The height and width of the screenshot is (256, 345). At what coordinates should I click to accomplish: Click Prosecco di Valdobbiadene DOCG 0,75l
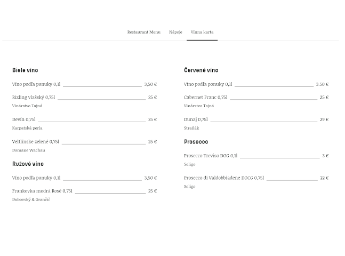[x=223, y=178]
